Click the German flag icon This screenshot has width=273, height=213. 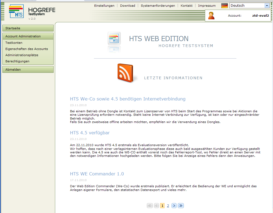click(224, 6)
